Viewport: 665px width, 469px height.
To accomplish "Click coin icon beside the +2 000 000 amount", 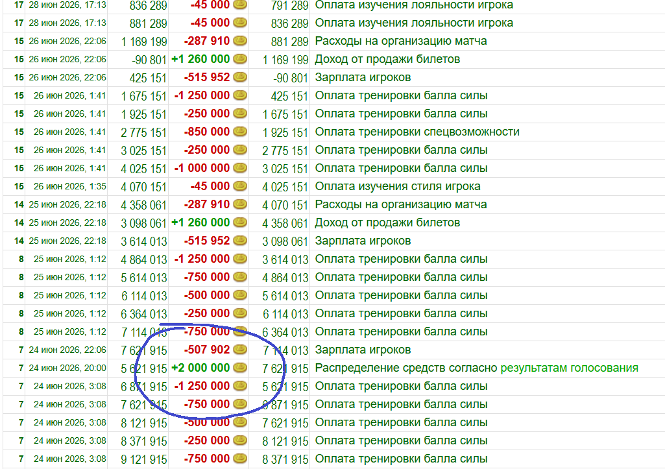I will pyautogui.click(x=240, y=368).
